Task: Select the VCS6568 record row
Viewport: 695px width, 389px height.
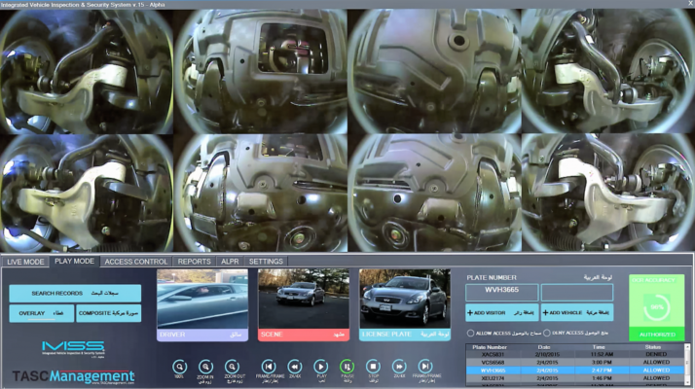Action: tap(574, 363)
